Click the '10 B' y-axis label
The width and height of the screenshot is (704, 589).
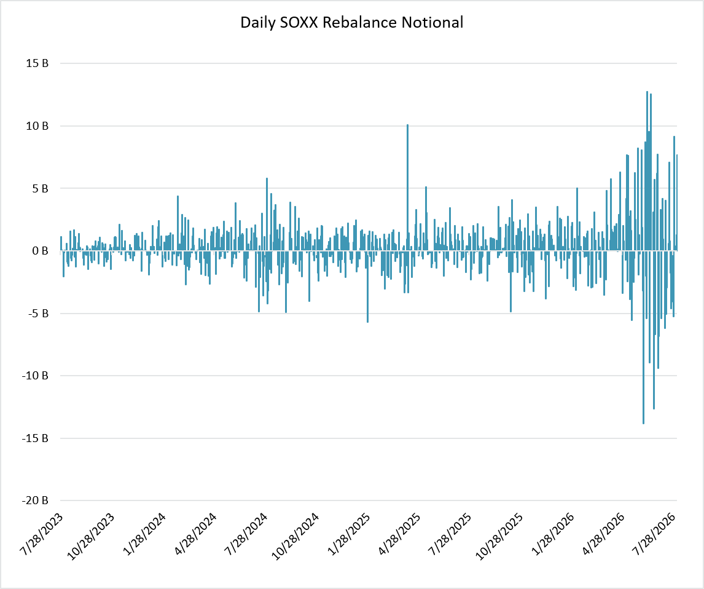pyautogui.click(x=37, y=126)
